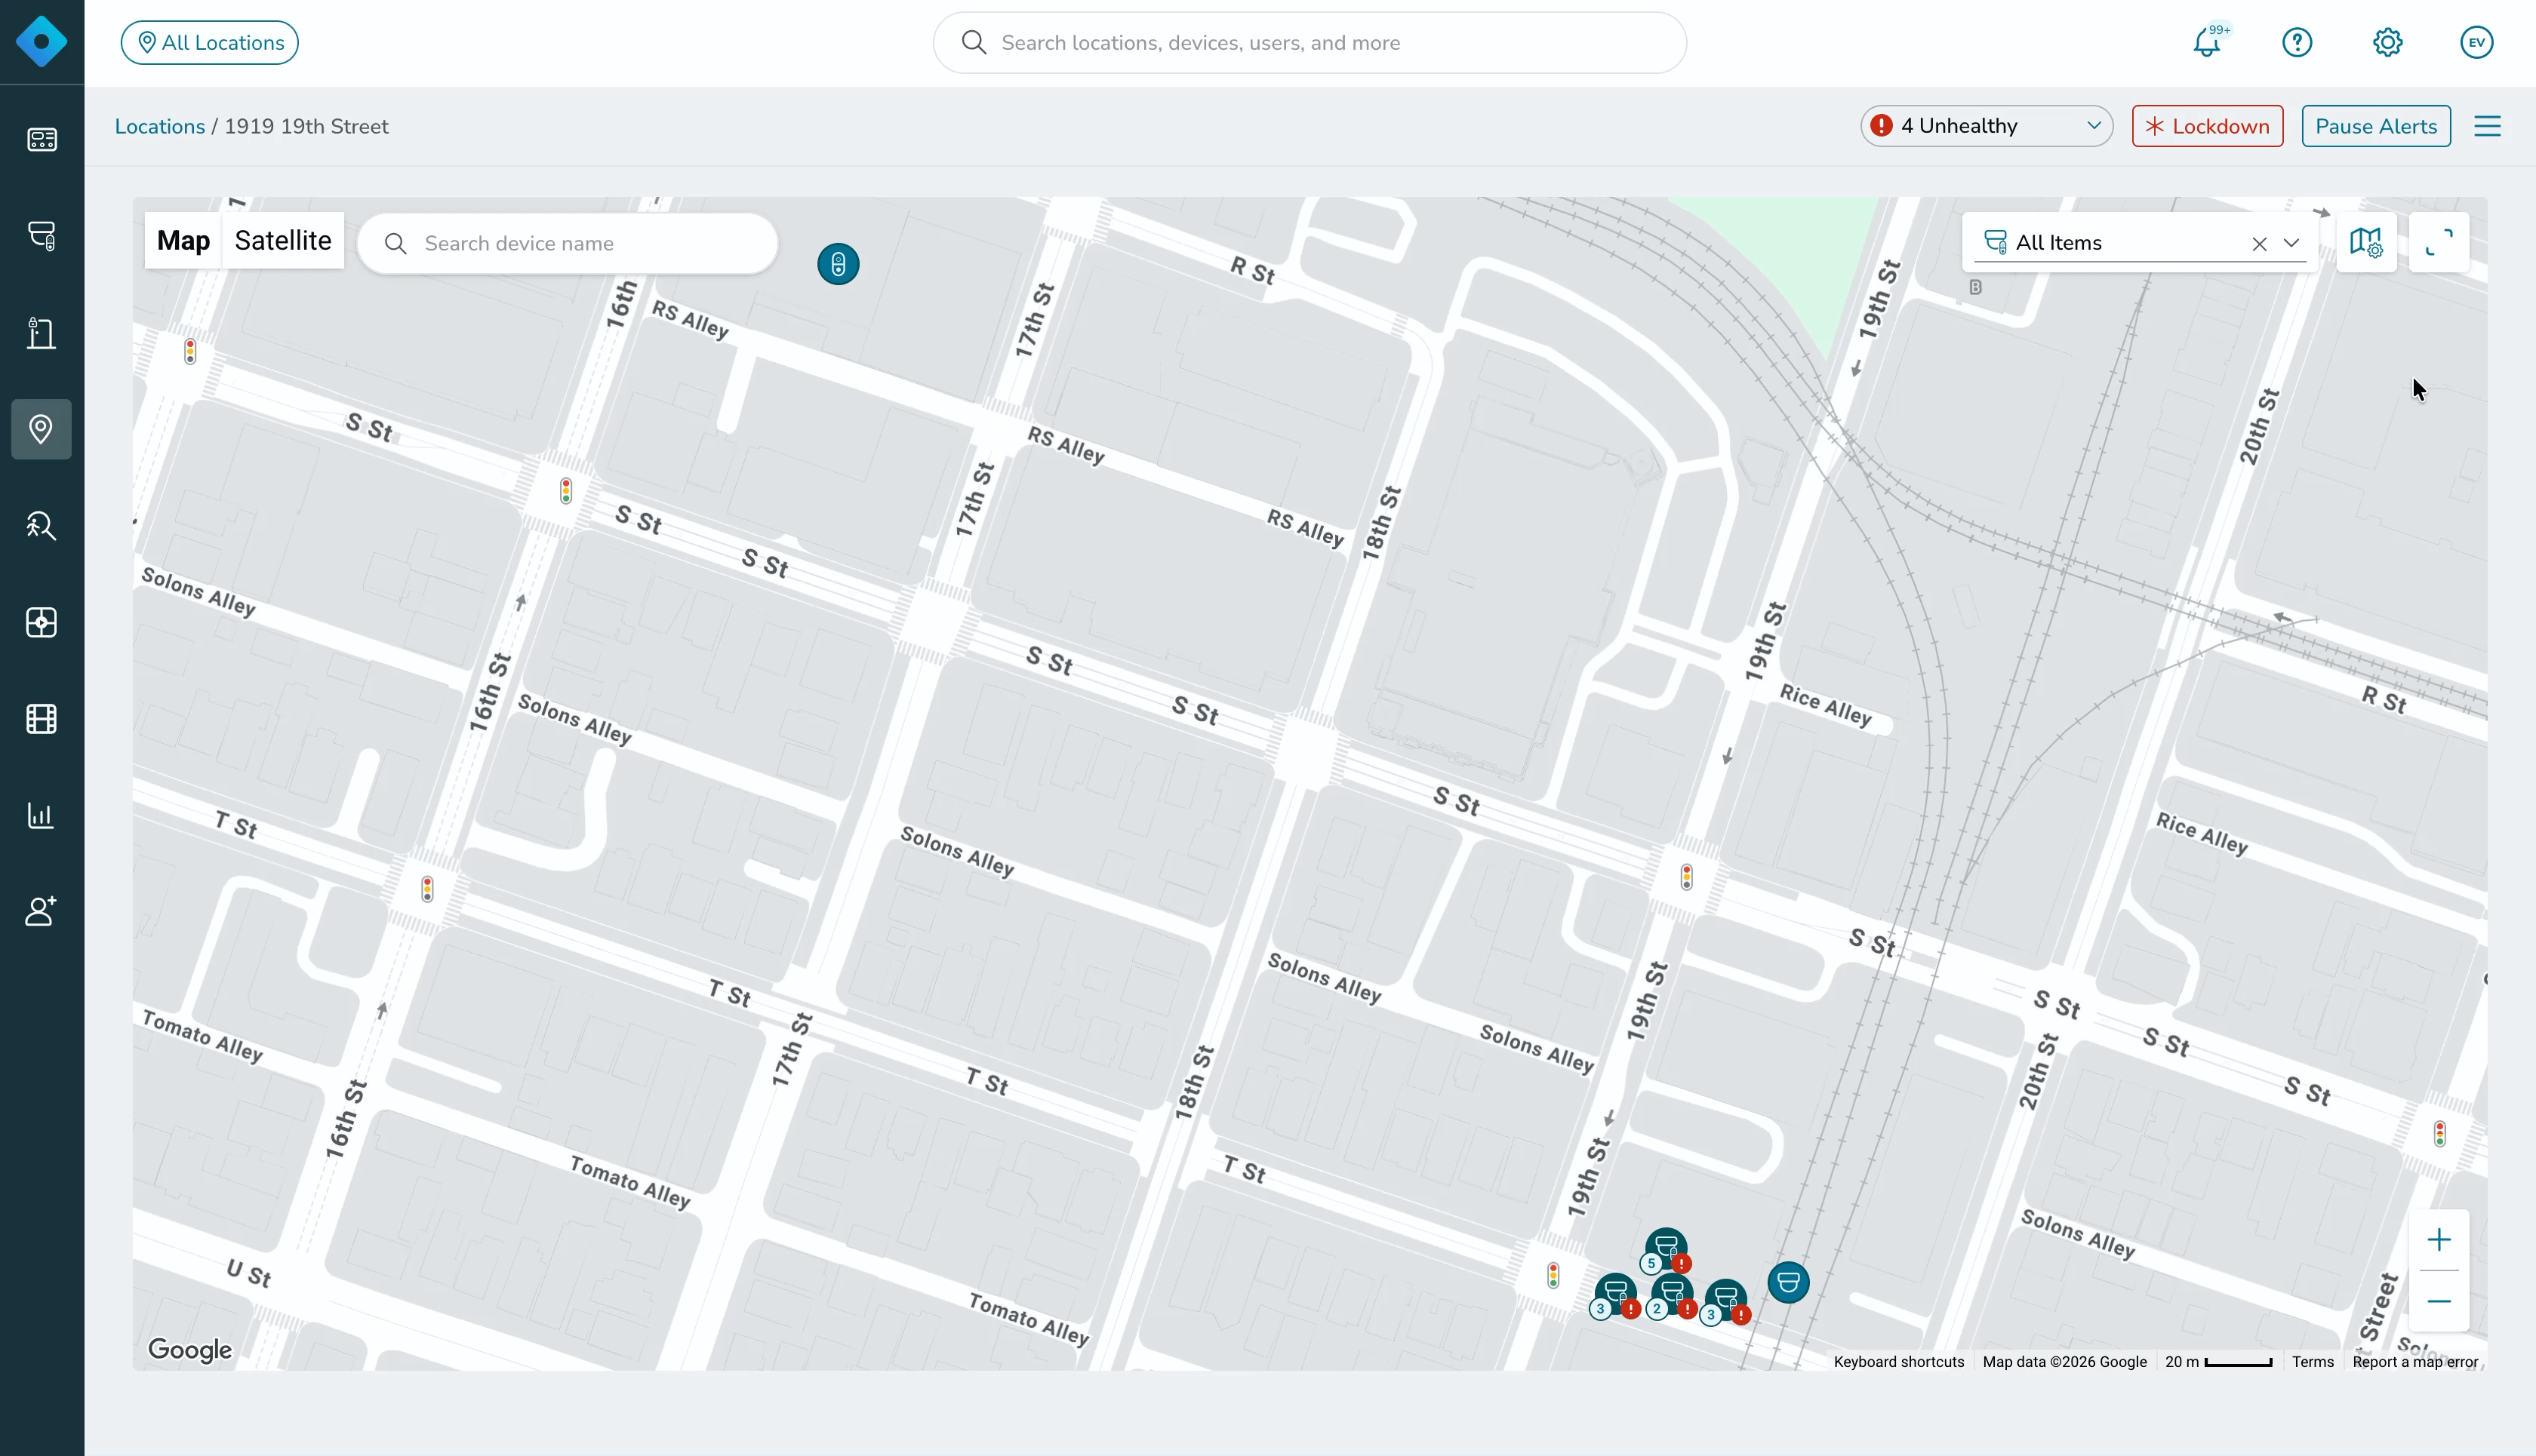Open the hamburger menu

click(x=2487, y=126)
